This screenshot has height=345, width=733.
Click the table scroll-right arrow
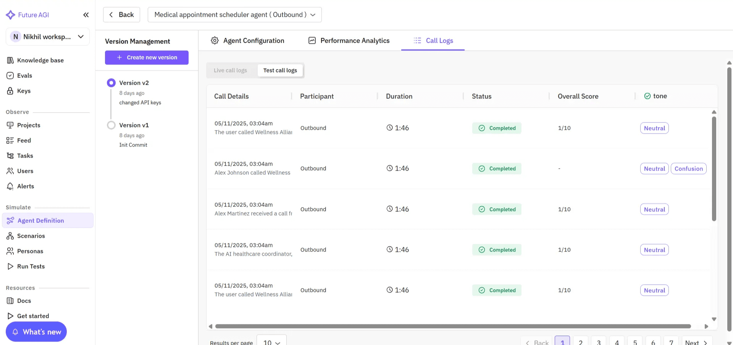pos(706,326)
